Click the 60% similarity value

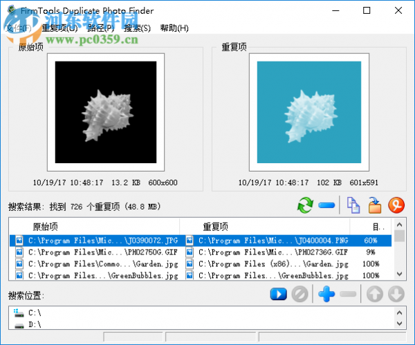point(371,241)
